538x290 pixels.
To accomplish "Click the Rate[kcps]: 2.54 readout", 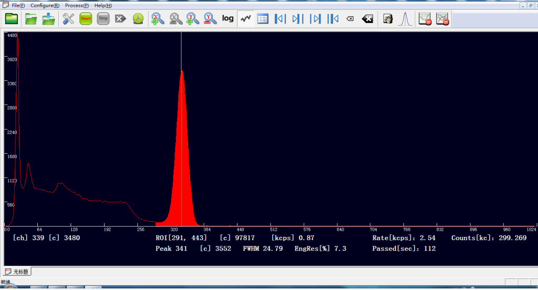I will [404, 238].
